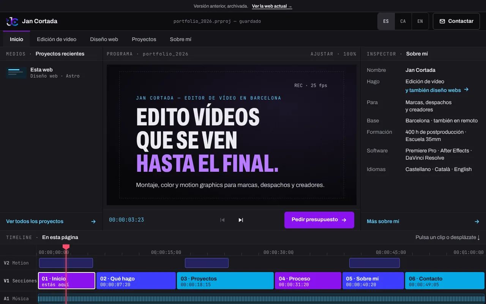Click 'AJUSTAR · 100%' zoom label
Viewport: 486px width, 304px height.
[333, 54]
